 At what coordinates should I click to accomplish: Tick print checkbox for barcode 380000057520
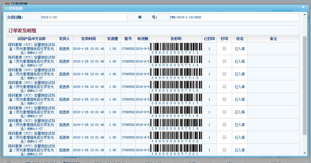click(224, 137)
